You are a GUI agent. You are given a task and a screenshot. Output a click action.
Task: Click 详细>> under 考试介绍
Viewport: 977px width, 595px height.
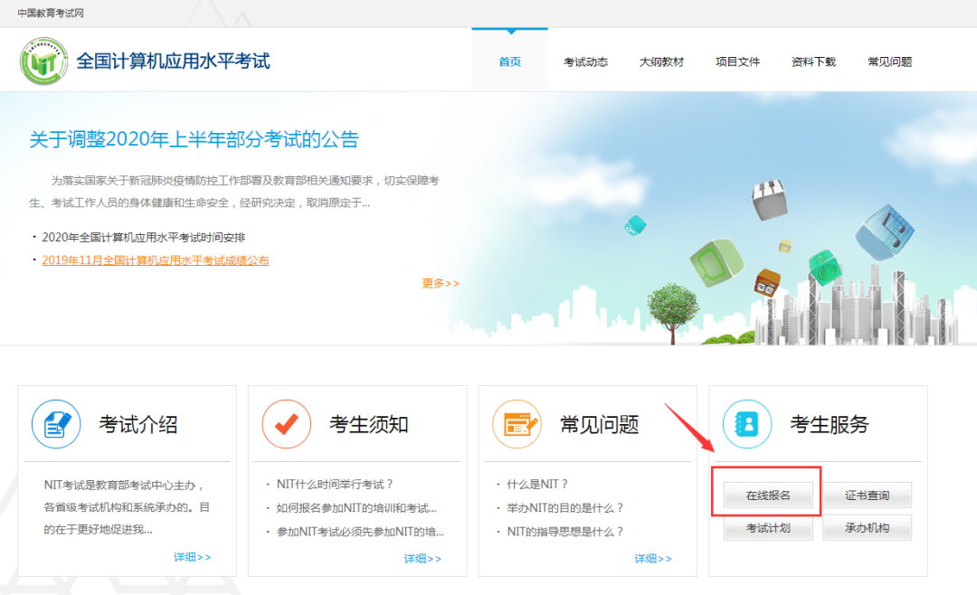193,557
